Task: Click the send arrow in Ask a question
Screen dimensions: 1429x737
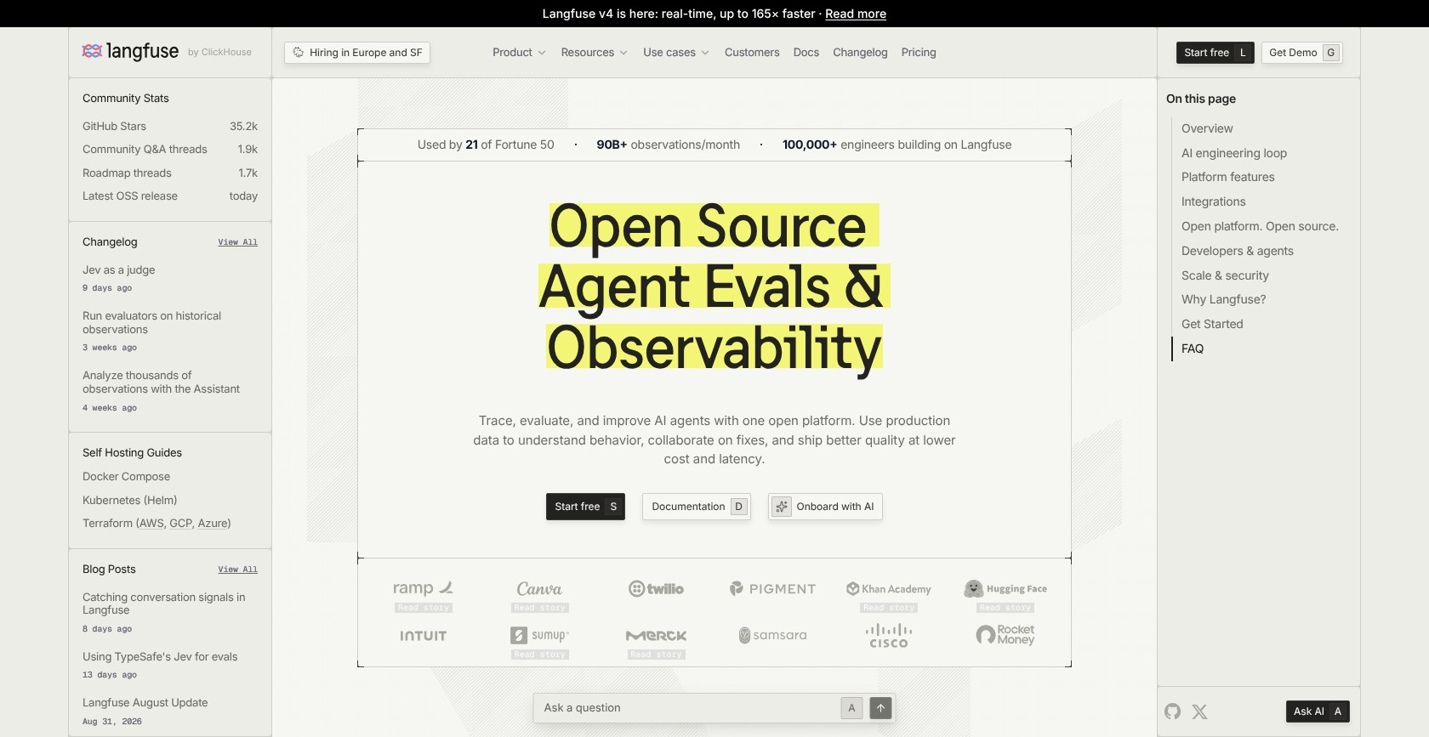Action: 880,707
